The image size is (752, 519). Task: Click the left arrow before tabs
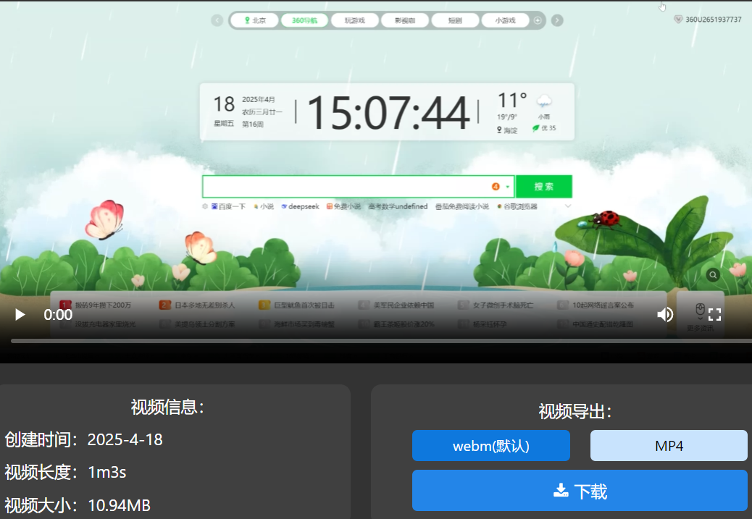pyautogui.click(x=217, y=20)
